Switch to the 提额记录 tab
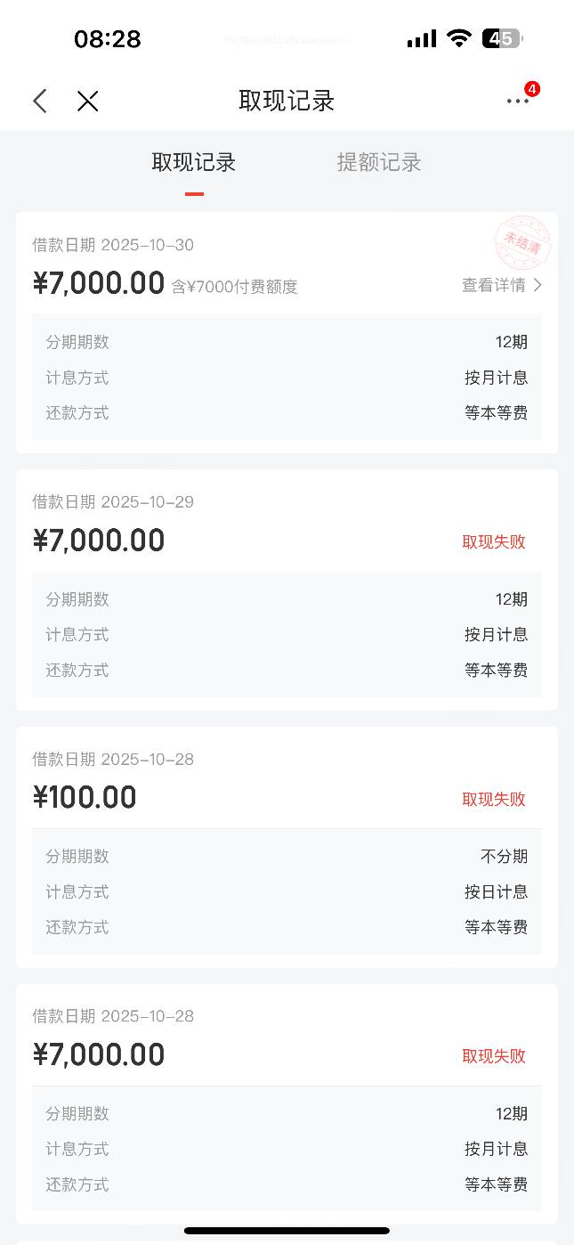 pyautogui.click(x=379, y=162)
